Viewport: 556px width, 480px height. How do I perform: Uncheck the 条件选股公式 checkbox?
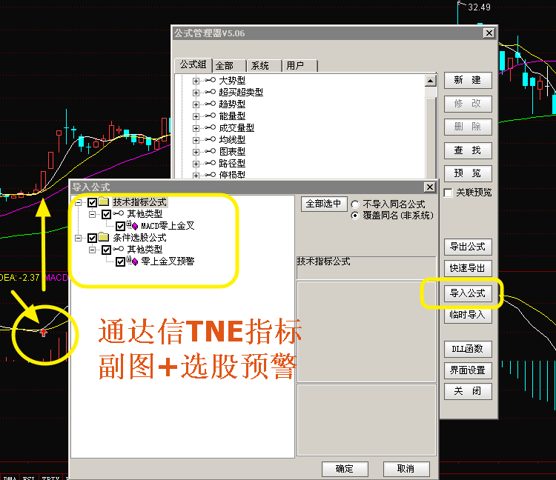[x=92, y=238]
